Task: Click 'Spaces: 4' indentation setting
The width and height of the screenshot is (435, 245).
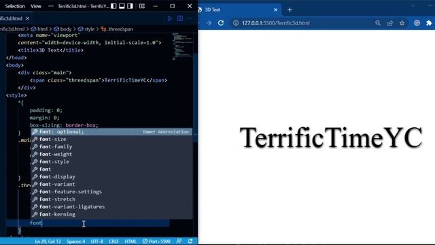Action: coord(75,242)
